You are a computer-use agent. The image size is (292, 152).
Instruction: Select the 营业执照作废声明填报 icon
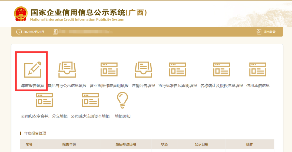(x=109, y=70)
